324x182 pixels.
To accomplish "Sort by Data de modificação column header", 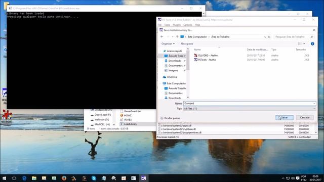I will pos(257,50).
